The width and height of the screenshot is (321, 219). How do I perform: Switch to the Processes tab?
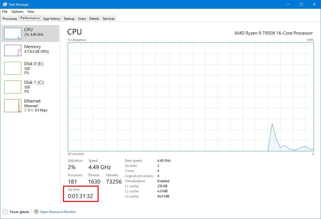[10, 18]
